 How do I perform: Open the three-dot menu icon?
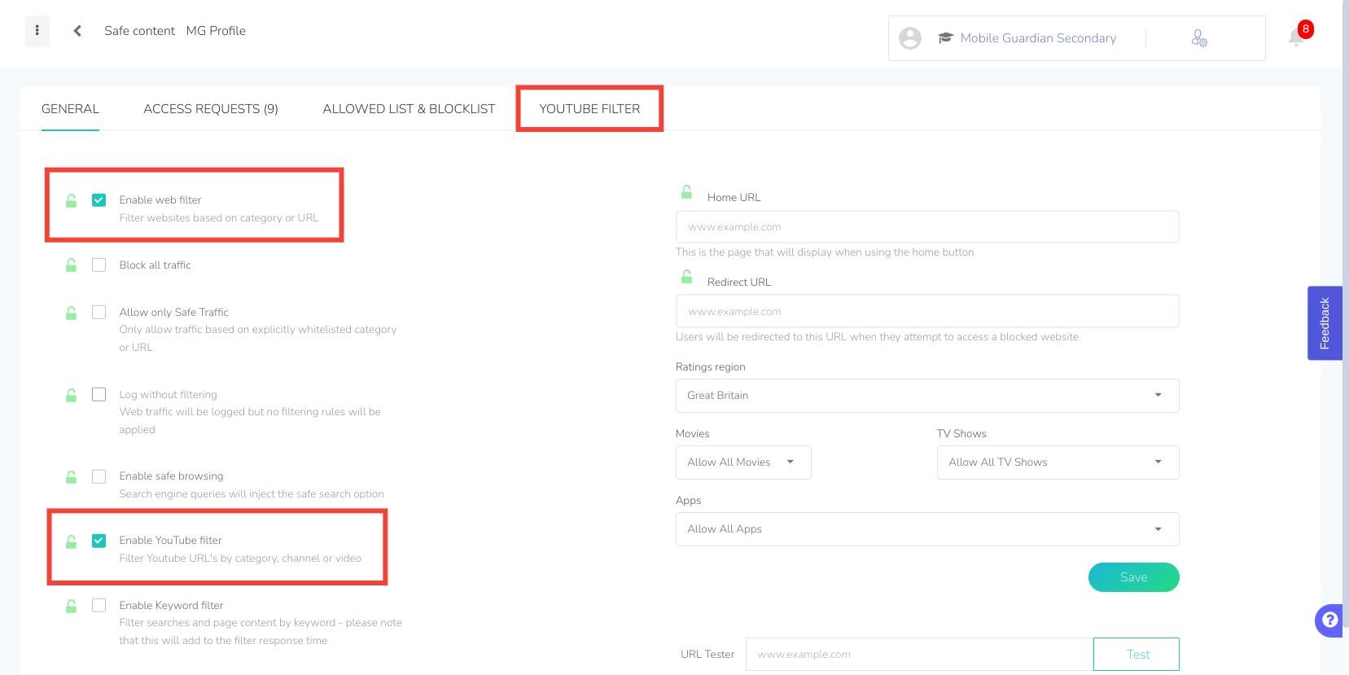coord(37,31)
